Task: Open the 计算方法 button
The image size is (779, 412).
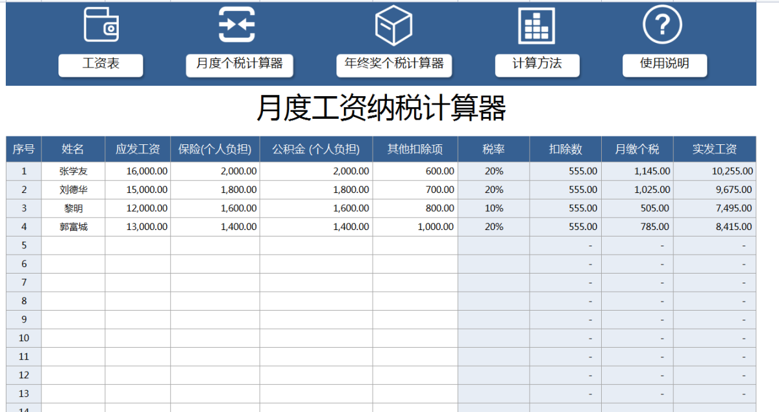Action: click(x=537, y=64)
